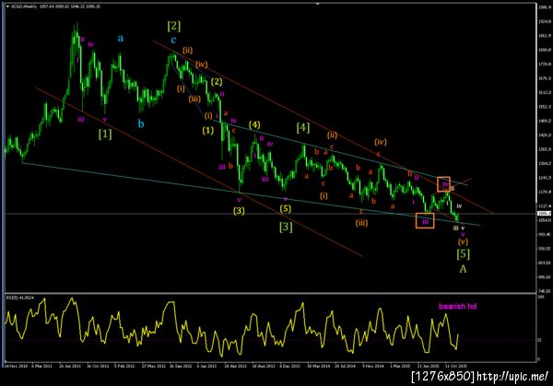The width and height of the screenshot is (553, 386).
Task: Click the green capital 'A' wave label
Action: tap(463, 269)
